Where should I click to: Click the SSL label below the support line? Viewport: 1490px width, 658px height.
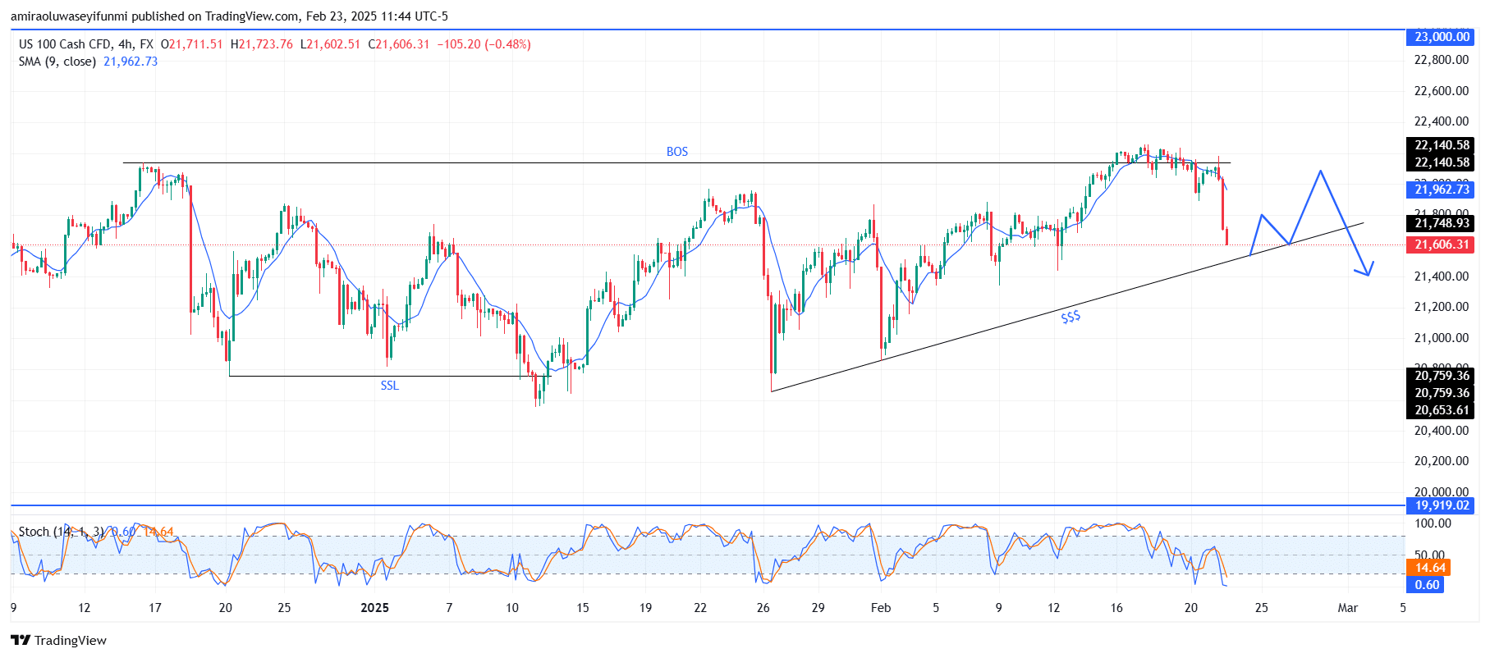[390, 386]
